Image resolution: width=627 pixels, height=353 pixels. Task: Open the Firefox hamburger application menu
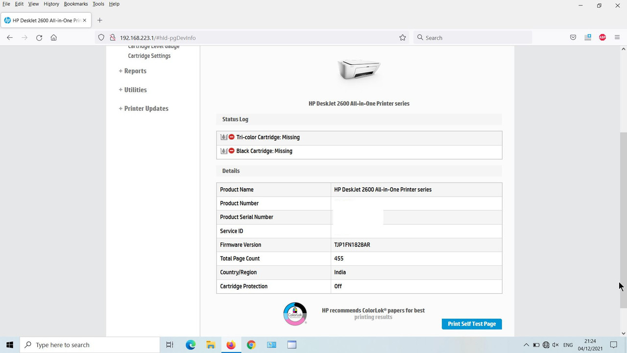coord(617,38)
